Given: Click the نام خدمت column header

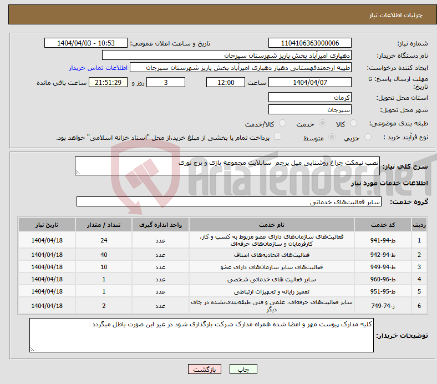Looking at the screenshot, I should [271, 225].
